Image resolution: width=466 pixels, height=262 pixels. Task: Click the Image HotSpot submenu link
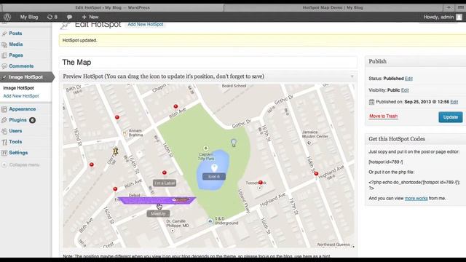point(18,88)
